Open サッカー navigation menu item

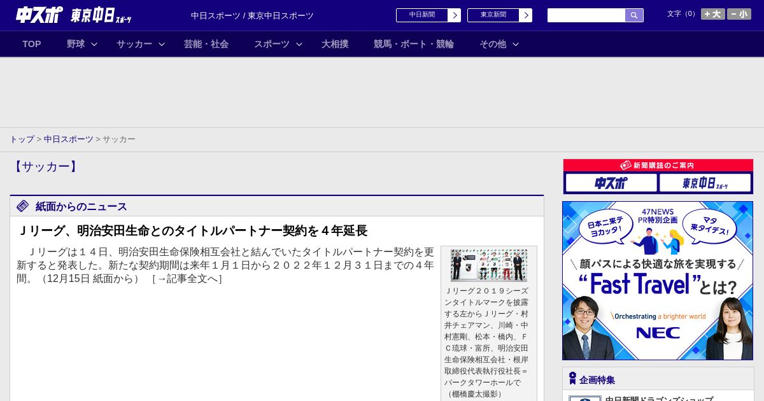tap(134, 44)
